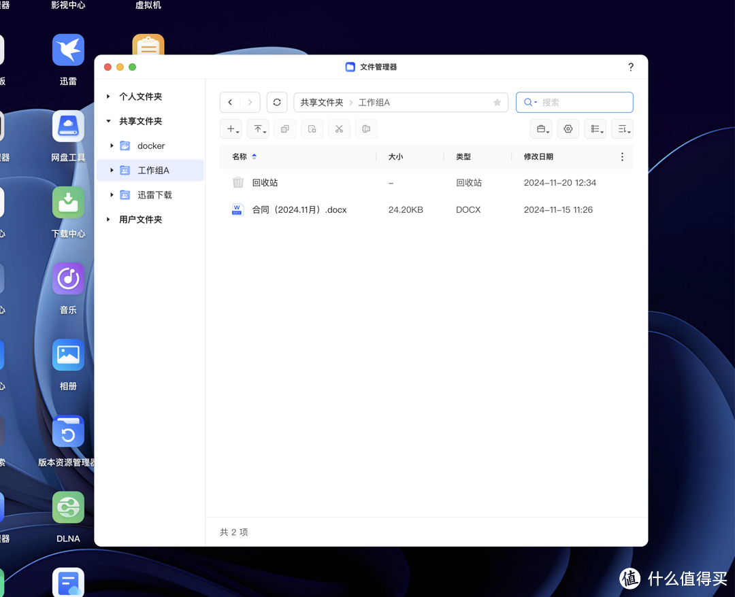Collapse the 共享文件夹 section

tap(108, 121)
